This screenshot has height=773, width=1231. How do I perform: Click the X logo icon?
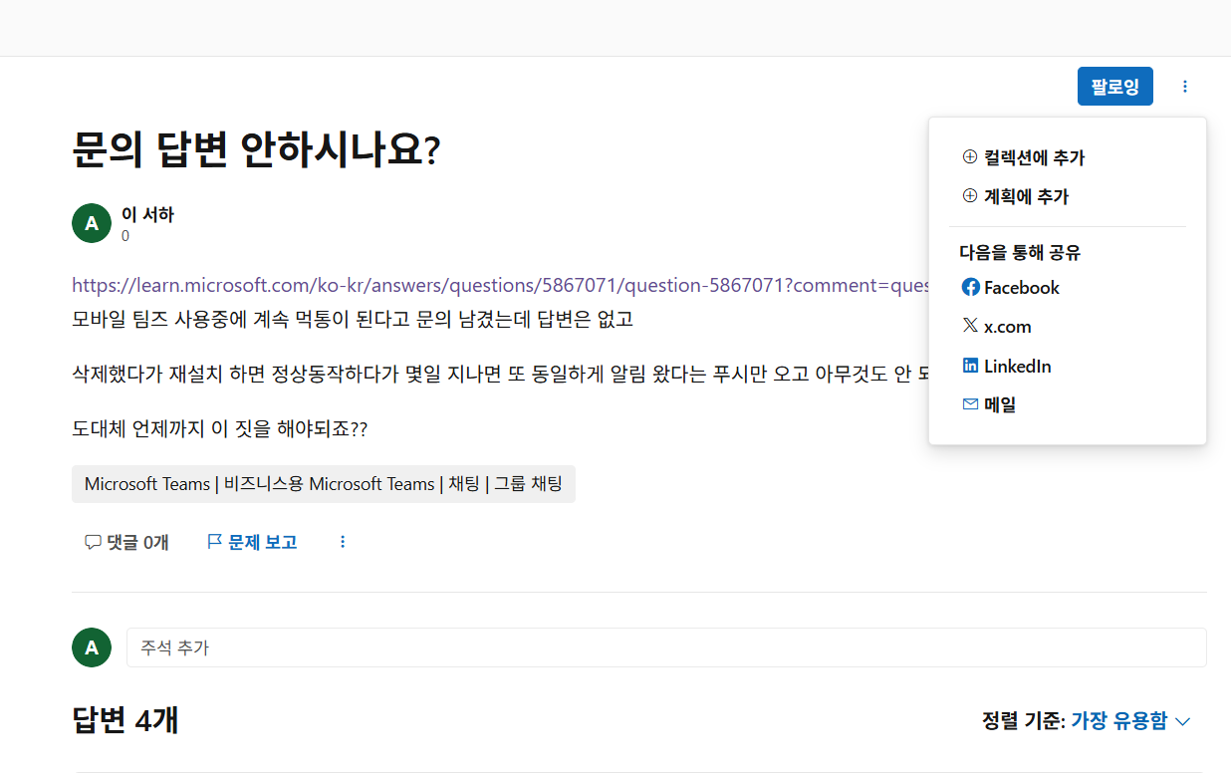tap(970, 326)
